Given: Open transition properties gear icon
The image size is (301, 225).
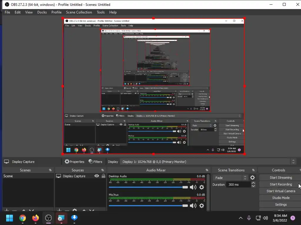Looking at the screenshot, I should pos(252,178).
